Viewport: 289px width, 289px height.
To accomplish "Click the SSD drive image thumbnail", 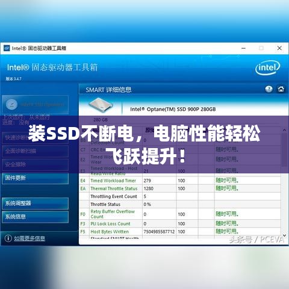I will 101,104.
